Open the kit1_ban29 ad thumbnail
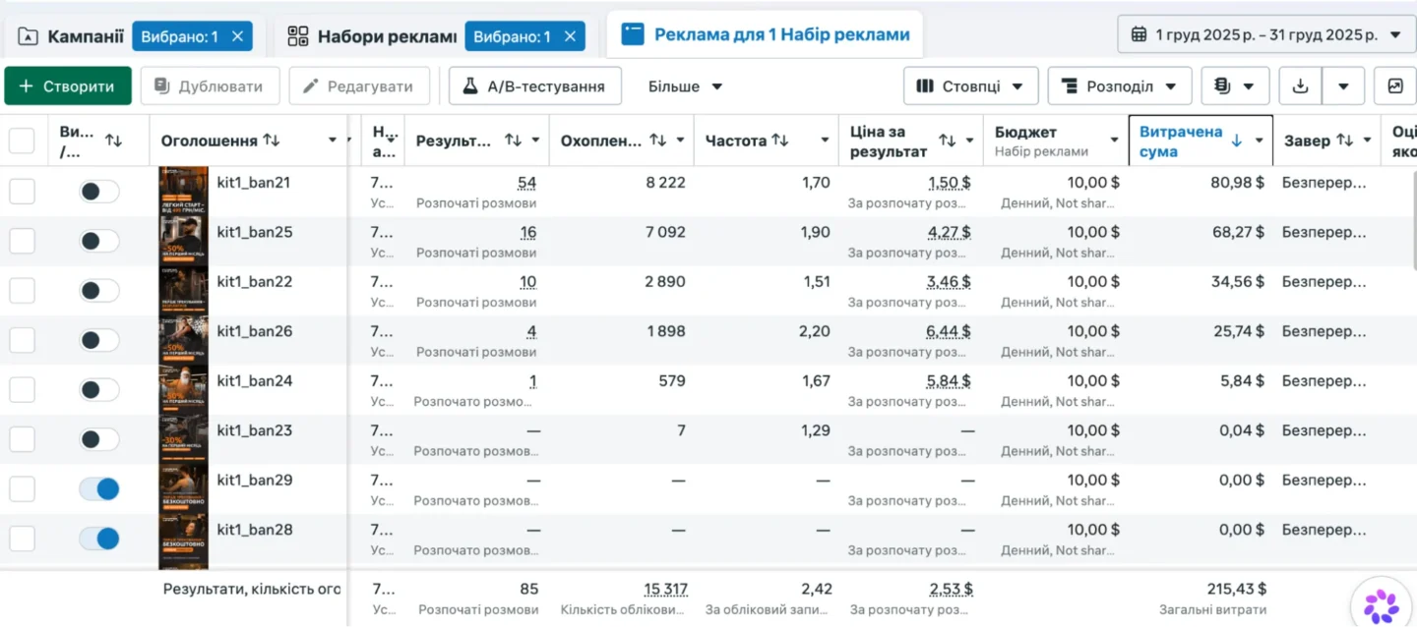This screenshot has width=1417, height=627. (x=184, y=488)
